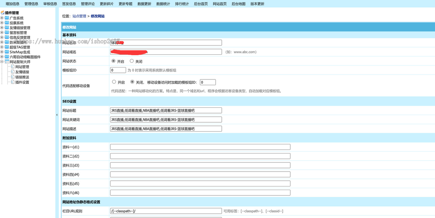
Task: Focus the 网站标题 input field
Action: click(x=166, y=110)
